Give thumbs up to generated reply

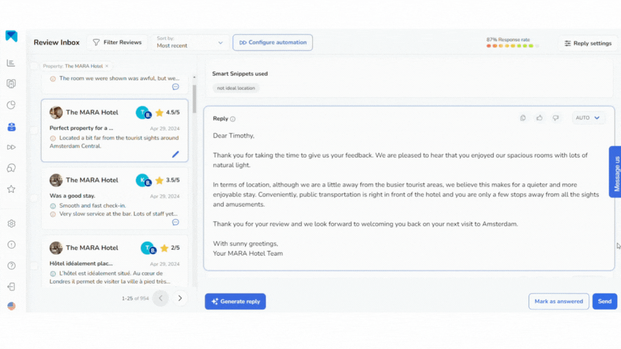tap(540, 118)
